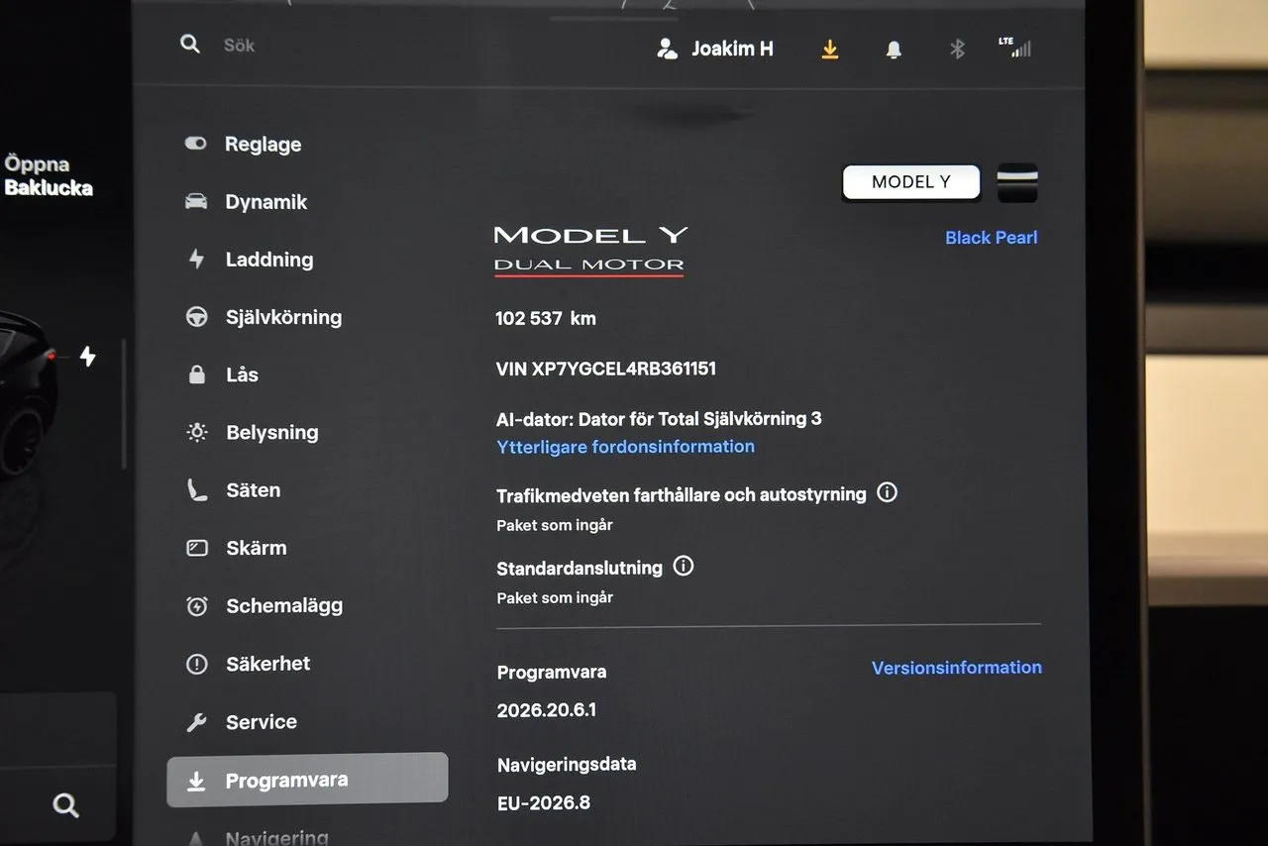The height and width of the screenshot is (846, 1268).
Task: Tap the navigation data version EU-2026.8
Action: [544, 802]
